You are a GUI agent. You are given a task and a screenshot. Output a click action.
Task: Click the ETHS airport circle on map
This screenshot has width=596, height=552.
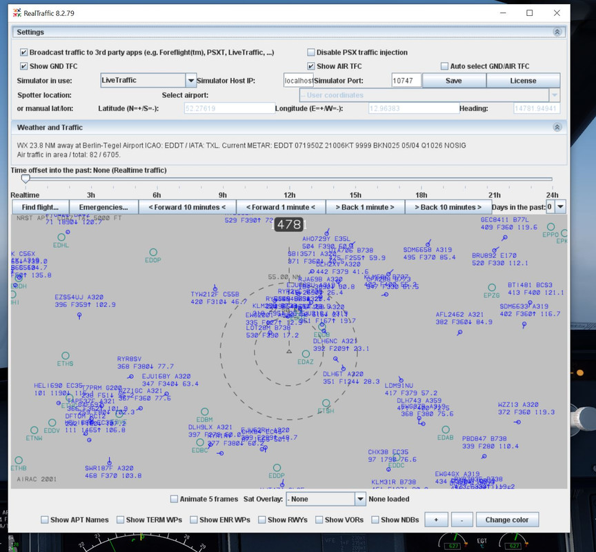66,355
